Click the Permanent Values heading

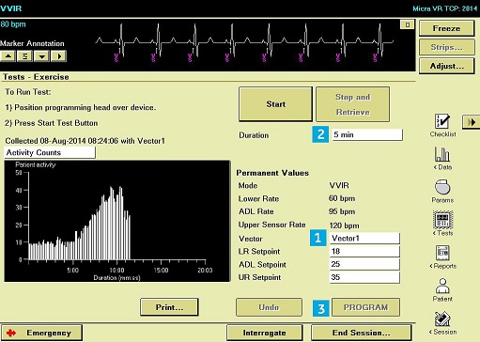tap(272, 173)
